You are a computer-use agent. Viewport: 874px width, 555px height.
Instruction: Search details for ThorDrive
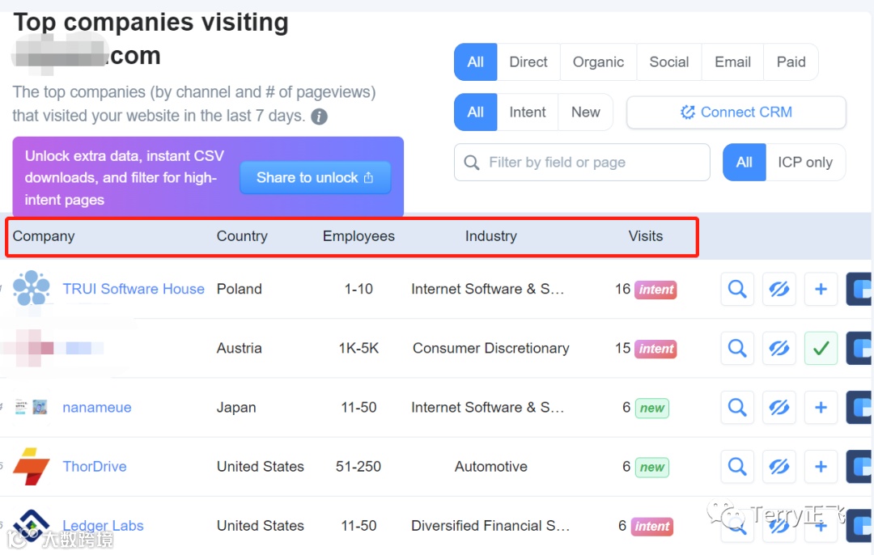click(737, 466)
